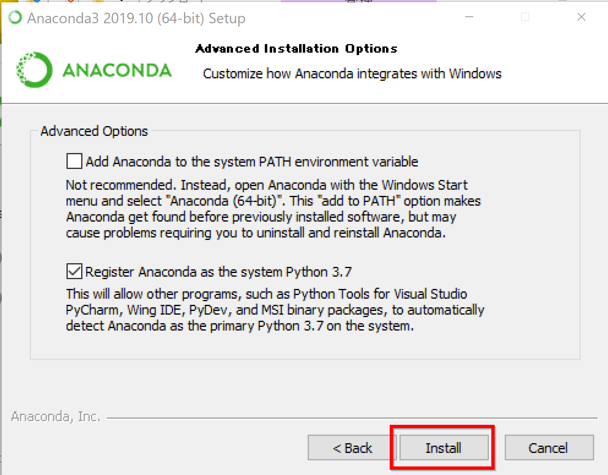Close the Anaconda3 Setup window
Viewport: 608px width, 475px height.
[581, 17]
